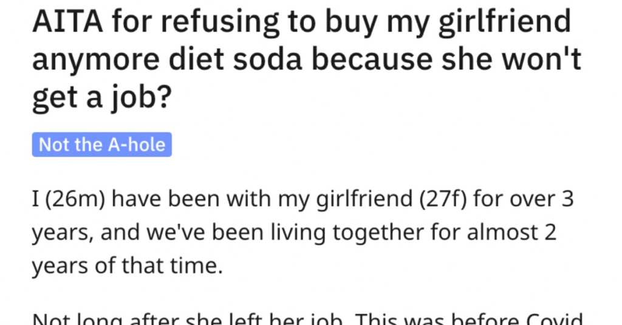The image size is (622, 325).
Task: Click the word "AITA" in the title
Action: tap(68, 22)
